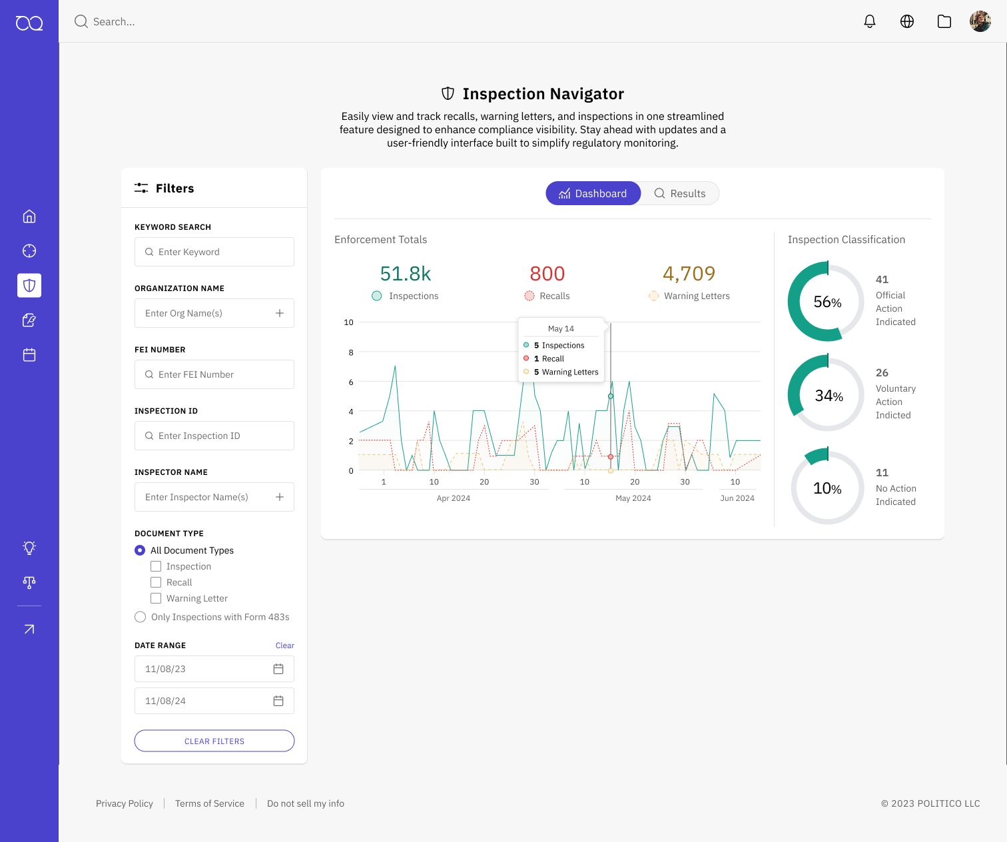Open the Privacy Policy link
The width and height of the screenshot is (1007, 842).
(x=125, y=803)
